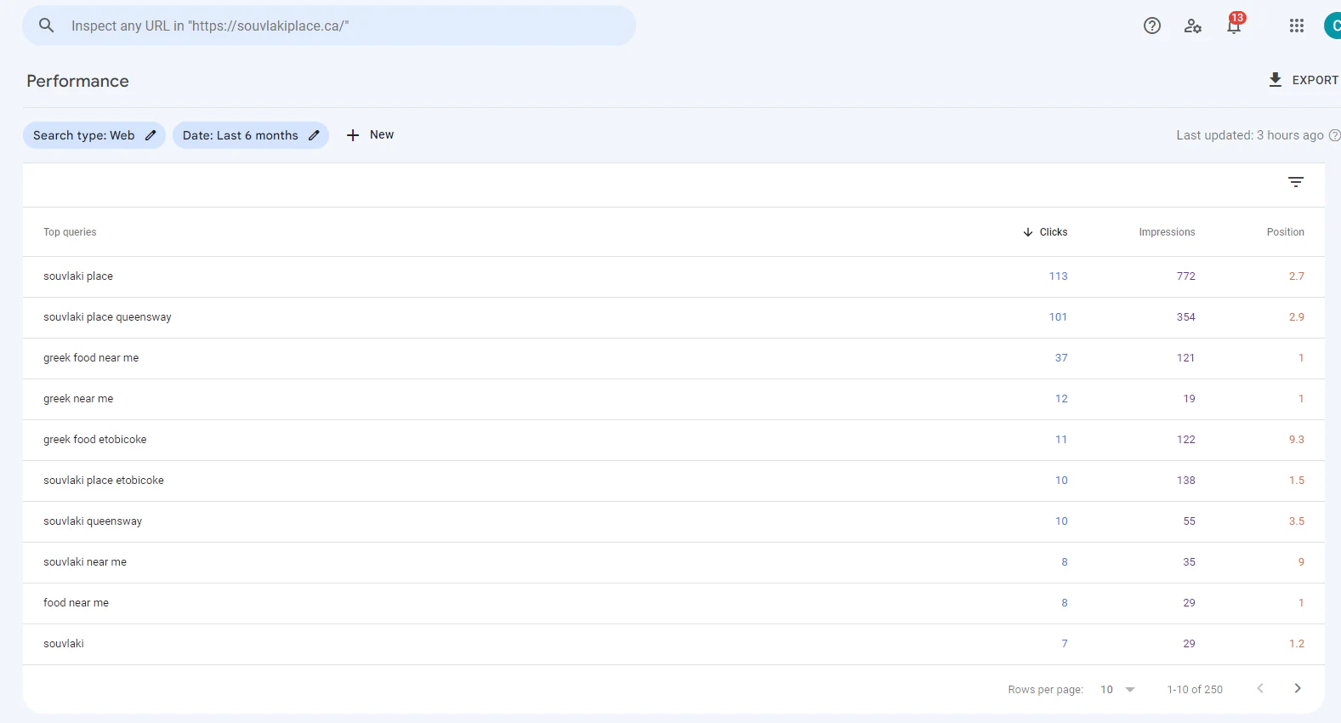Select the "greek food near me" query
This screenshot has width=1341, height=723.
(x=91, y=358)
